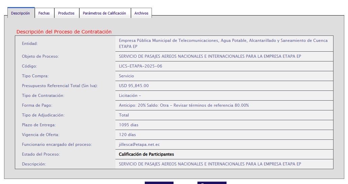Screen dimensions: 348x184
Task: Click the Funcionario encargado del proceso label
Action: [x=57, y=144]
